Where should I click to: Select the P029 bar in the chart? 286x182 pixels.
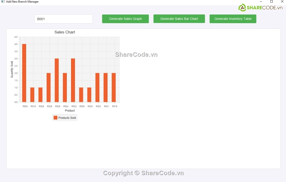[x=48, y=88]
